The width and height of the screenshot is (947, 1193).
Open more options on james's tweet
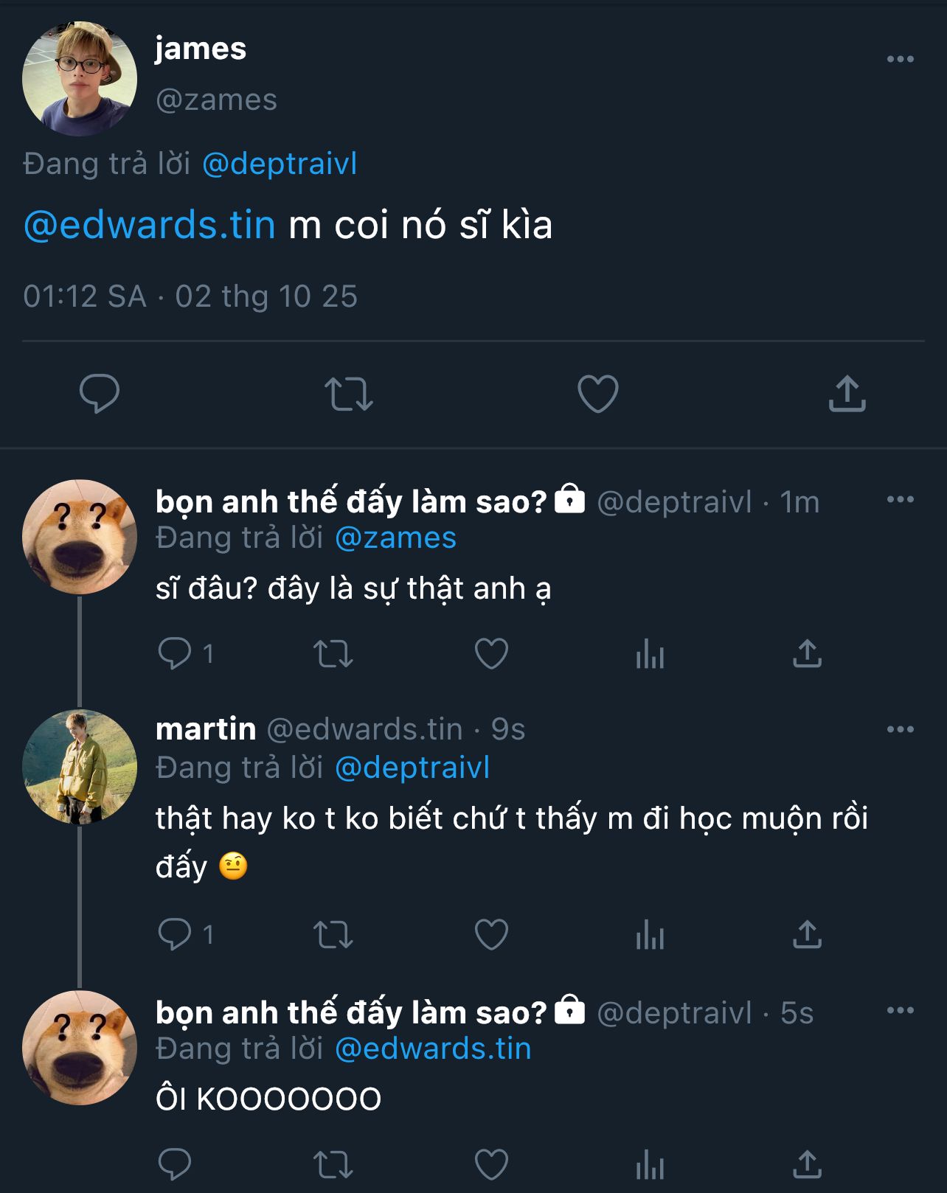pos(900,60)
